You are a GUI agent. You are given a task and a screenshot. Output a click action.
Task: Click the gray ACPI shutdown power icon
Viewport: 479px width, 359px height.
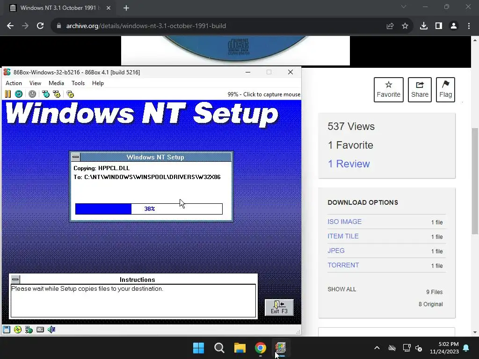32,94
